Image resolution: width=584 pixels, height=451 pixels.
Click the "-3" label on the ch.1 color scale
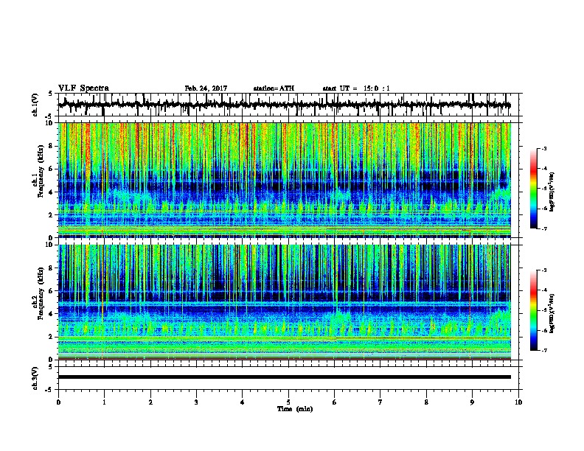tap(543, 148)
